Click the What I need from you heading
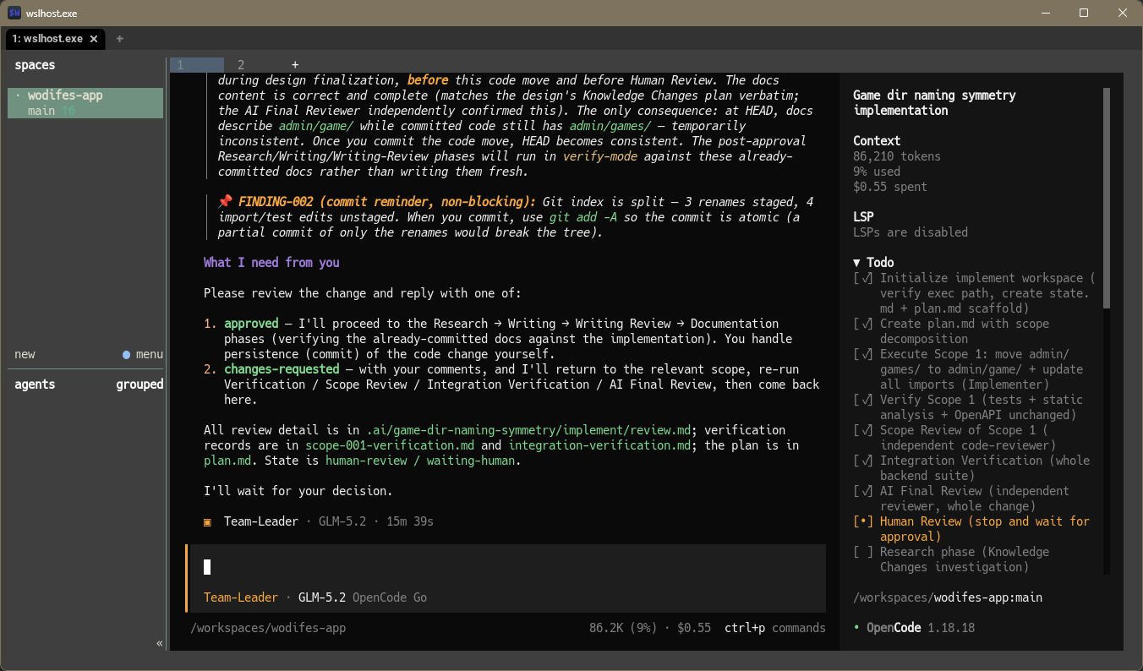 (271, 263)
